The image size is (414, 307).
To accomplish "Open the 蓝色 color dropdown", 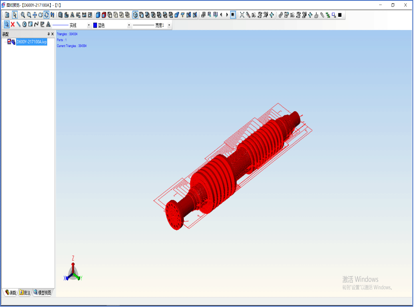I will tap(129, 25).
